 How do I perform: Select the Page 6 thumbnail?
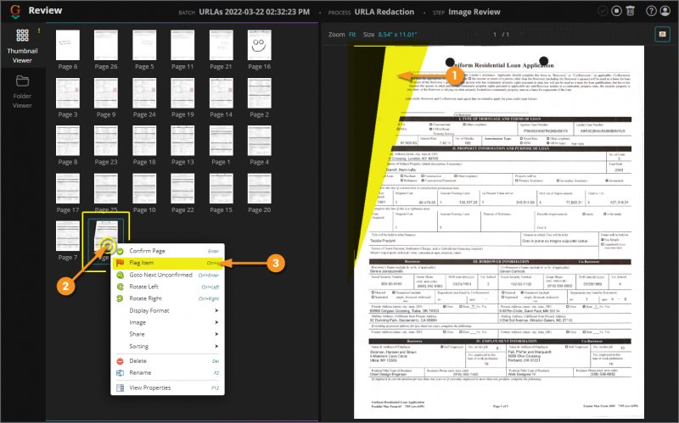coord(68,45)
